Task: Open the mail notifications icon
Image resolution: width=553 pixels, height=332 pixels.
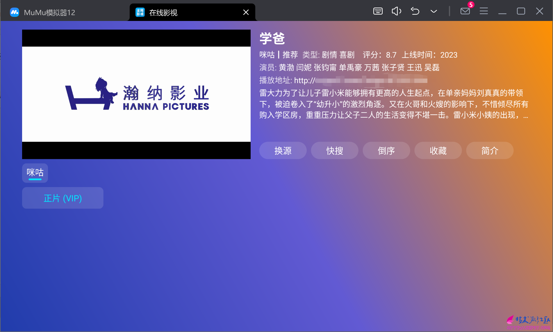Action: point(465,11)
